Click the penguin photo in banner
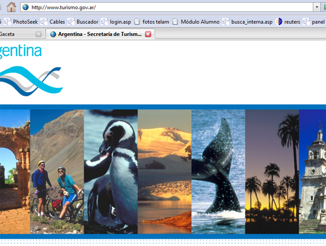 [111, 171]
